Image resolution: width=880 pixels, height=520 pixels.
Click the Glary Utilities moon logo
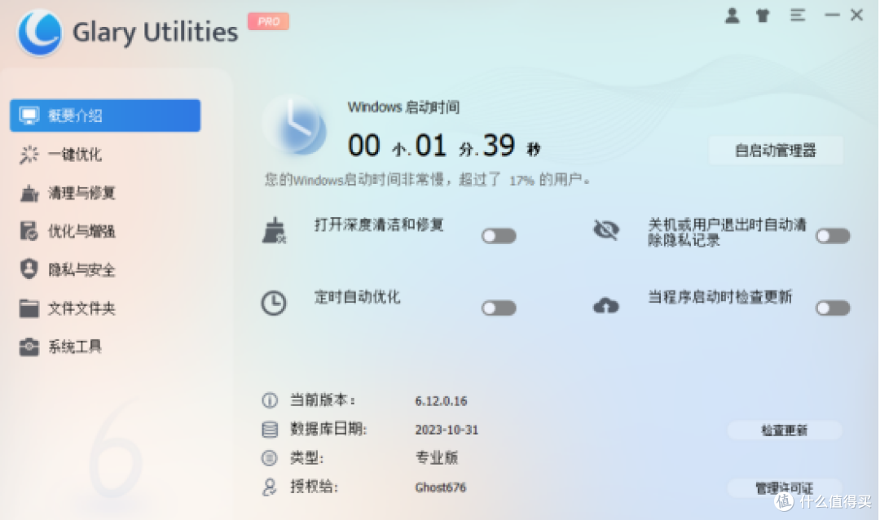(x=39, y=32)
